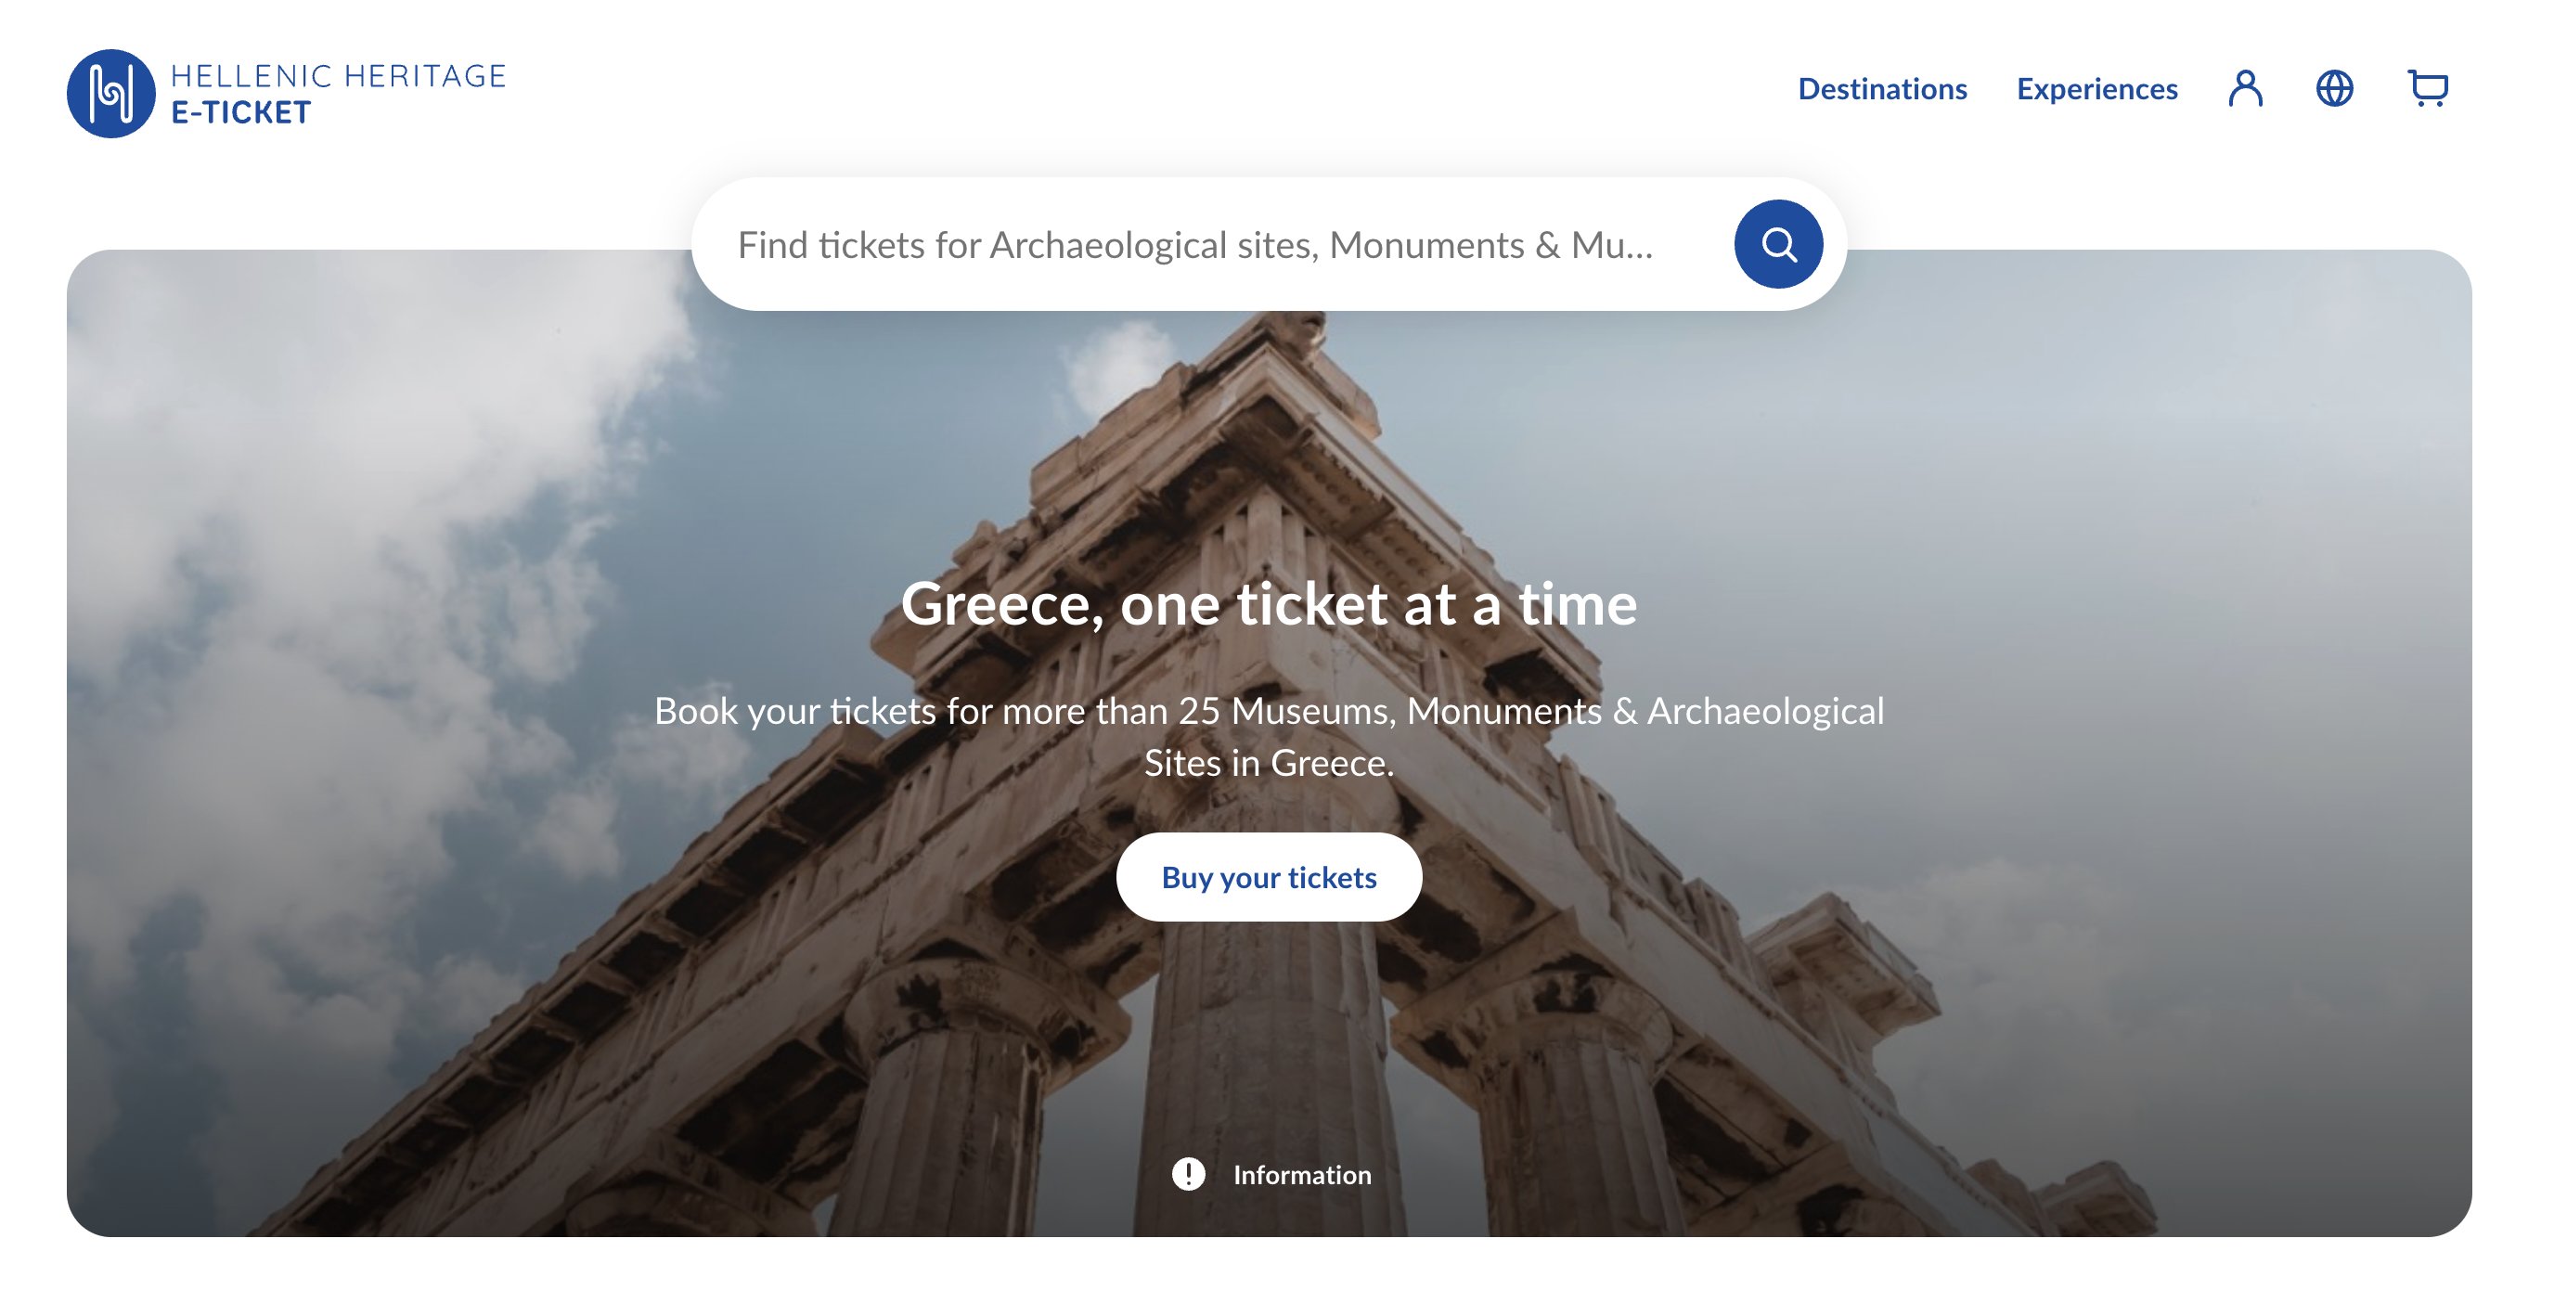Click the HELLENIC HERITAGE logo text
This screenshot has width=2567, height=1303.
click(x=339, y=76)
